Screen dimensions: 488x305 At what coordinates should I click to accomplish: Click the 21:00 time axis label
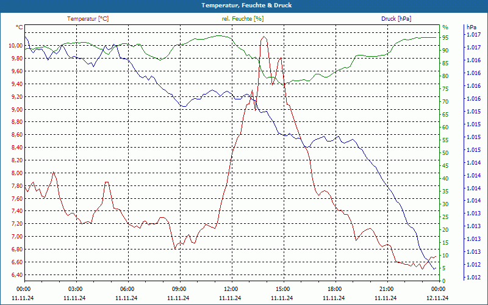pyautogui.click(x=386, y=289)
